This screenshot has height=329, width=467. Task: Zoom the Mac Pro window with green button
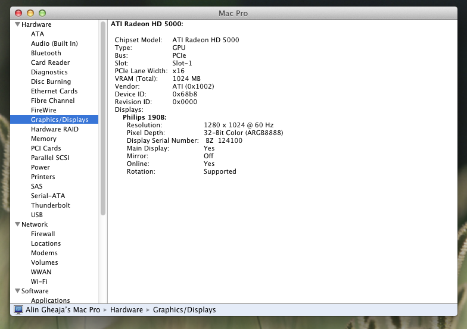coord(42,13)
